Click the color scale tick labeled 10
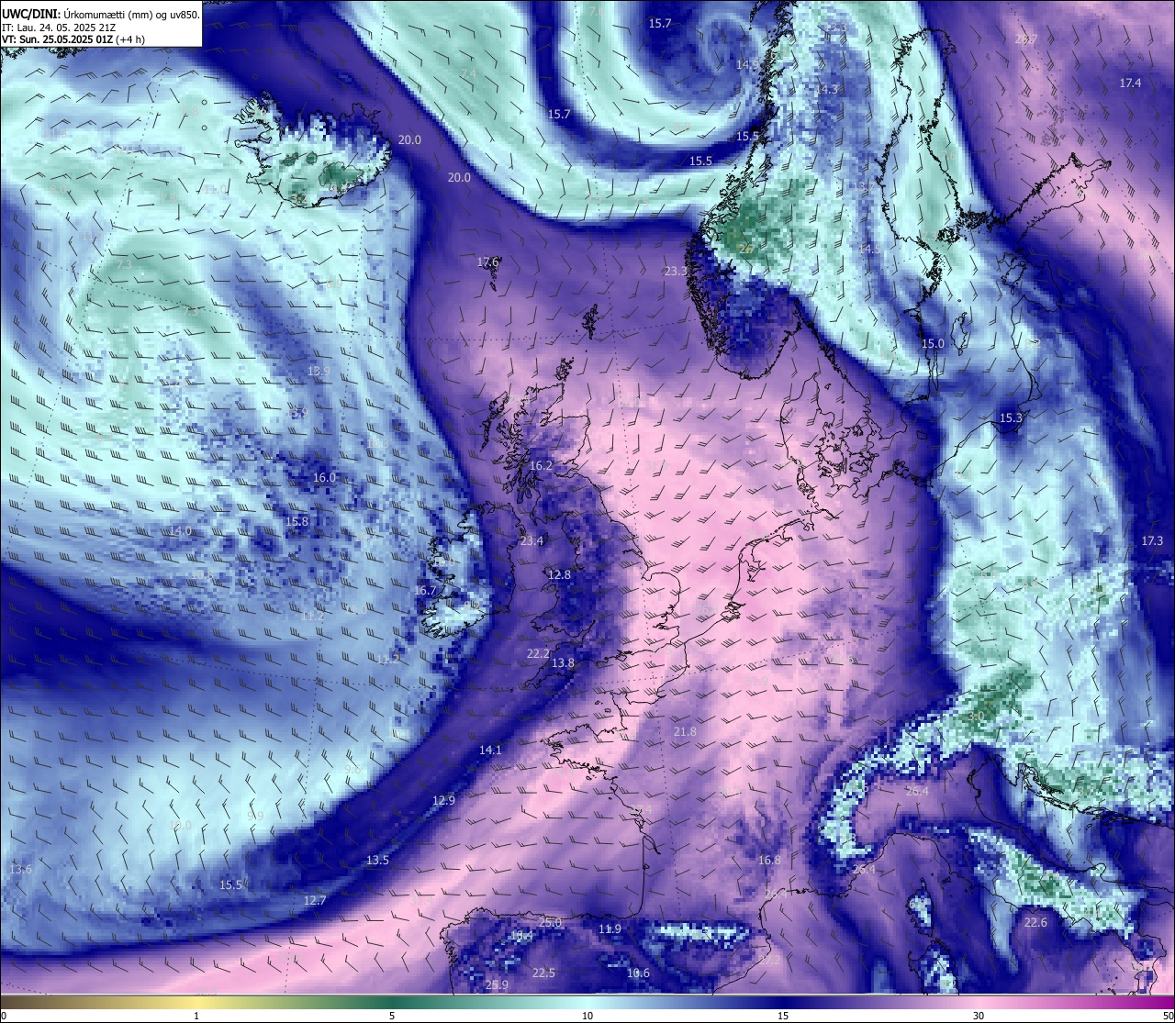This screenshot has width=1175, height=1023. point(587,1015)
